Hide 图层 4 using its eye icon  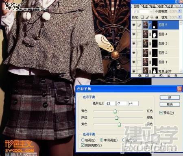click(x=134, y=34)
